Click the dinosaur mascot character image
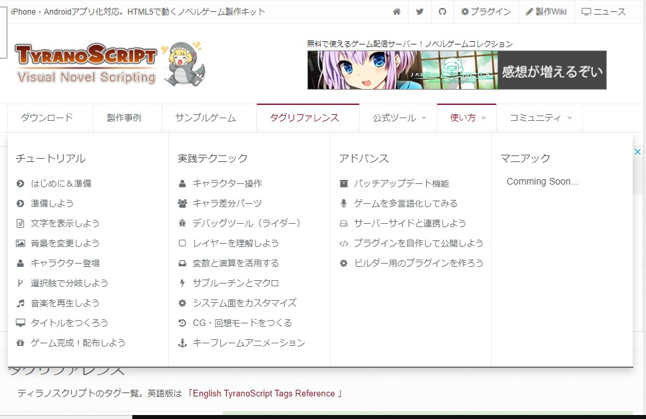Image resolution: width=646 pixels, height=419 pixels. pos(184,64)
